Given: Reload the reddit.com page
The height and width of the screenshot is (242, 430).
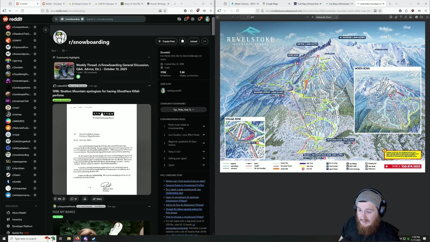Looking at the screenshot, I should click(x=22, y=11).
